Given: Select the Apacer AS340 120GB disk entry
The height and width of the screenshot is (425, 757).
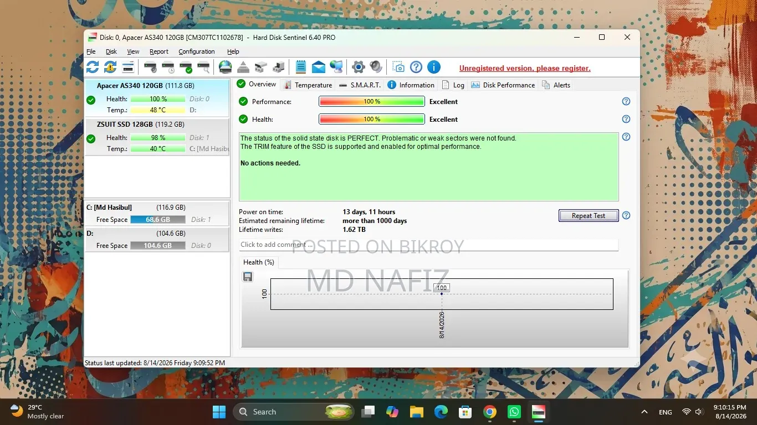Looking at the screenshot, I should coord(157,98).
